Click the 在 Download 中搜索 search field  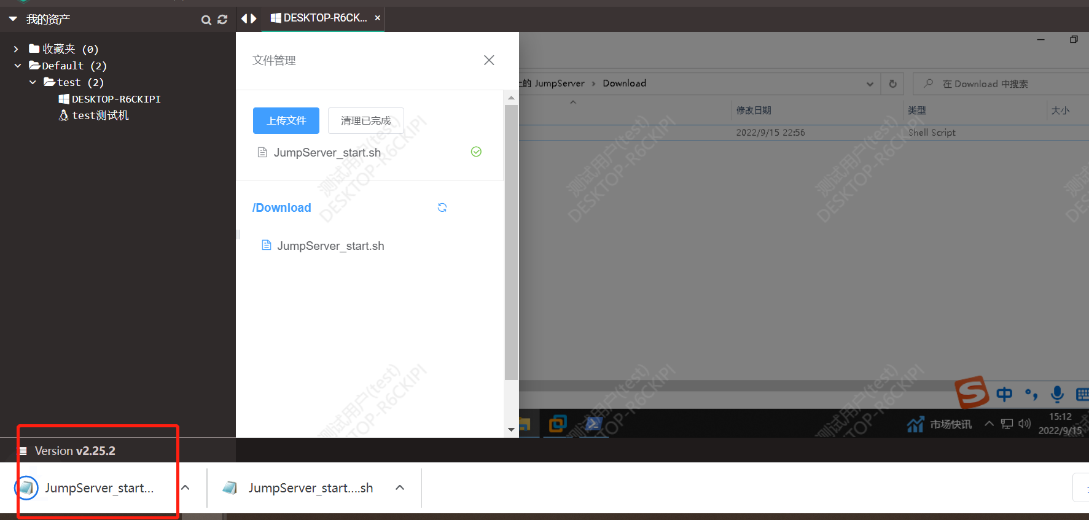(1001, 83)
